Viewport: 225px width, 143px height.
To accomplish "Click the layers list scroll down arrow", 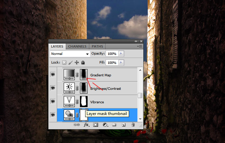I will click(140, 119).
